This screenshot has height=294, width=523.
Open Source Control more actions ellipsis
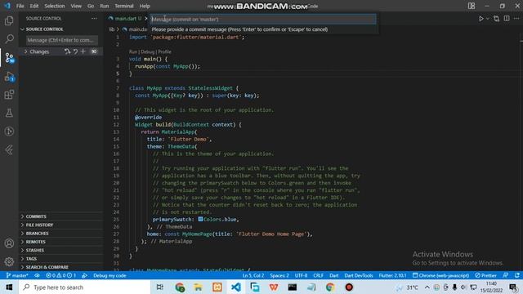[94, 18]
